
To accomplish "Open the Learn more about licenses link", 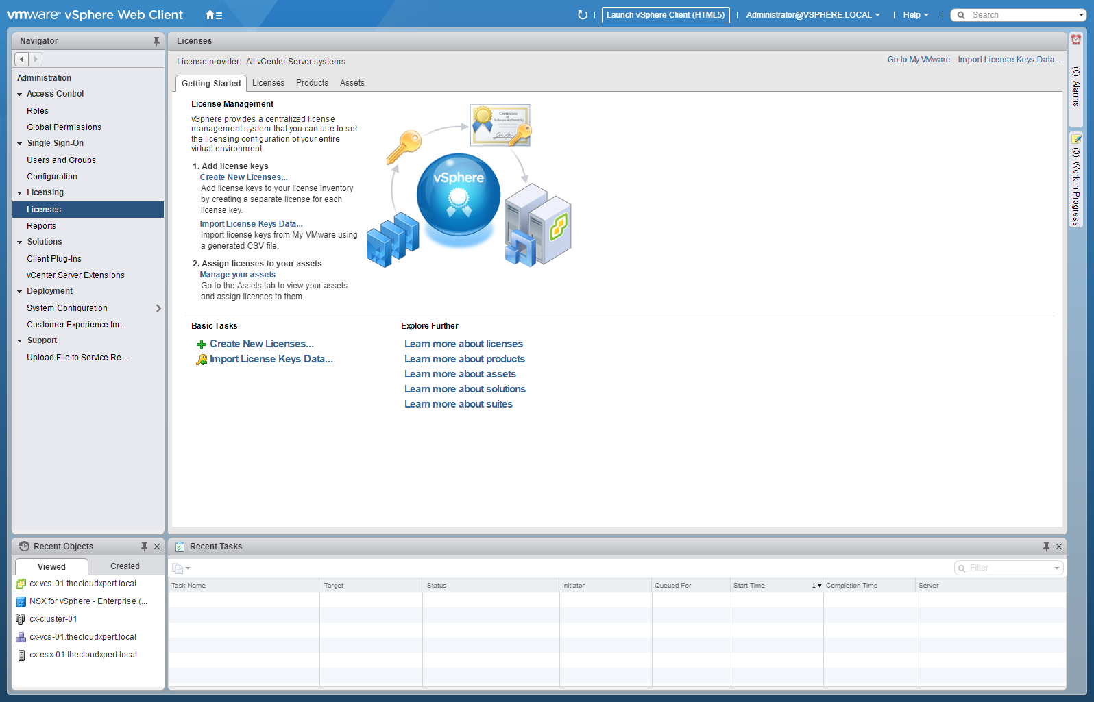I will [x=463, y=344].
